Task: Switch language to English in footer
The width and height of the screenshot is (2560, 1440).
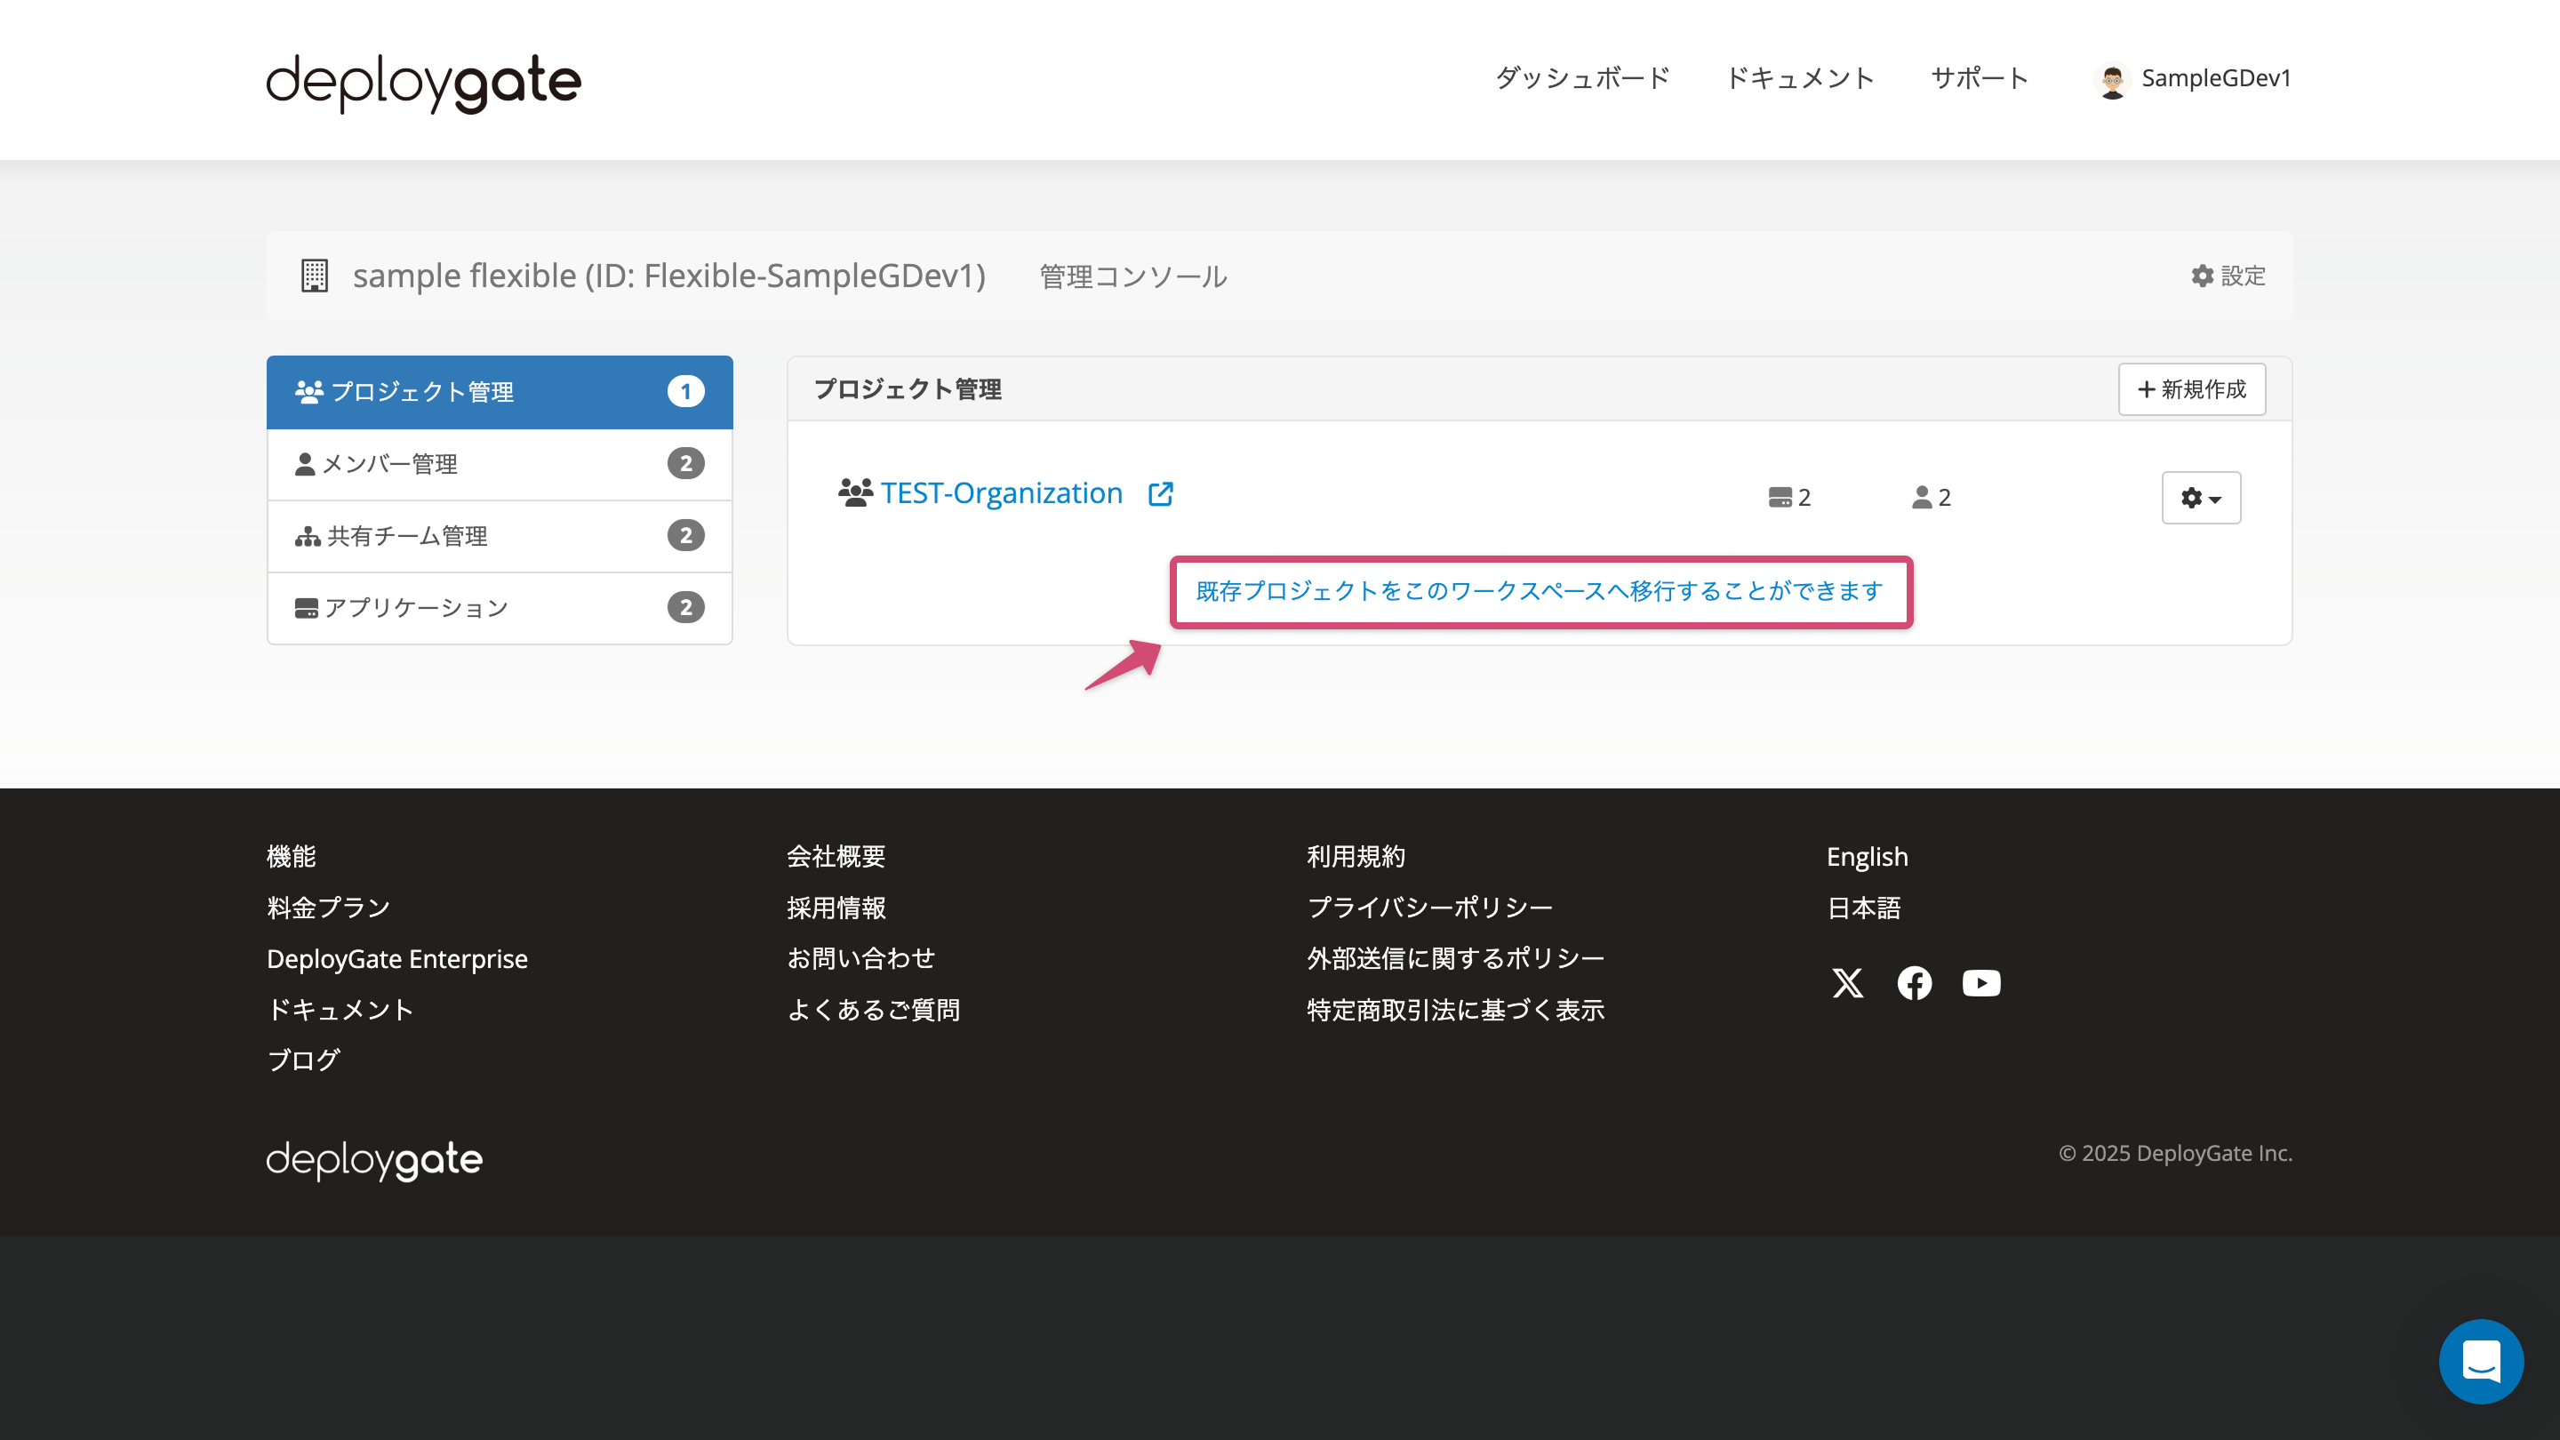Action: [x=1867, y=856]
